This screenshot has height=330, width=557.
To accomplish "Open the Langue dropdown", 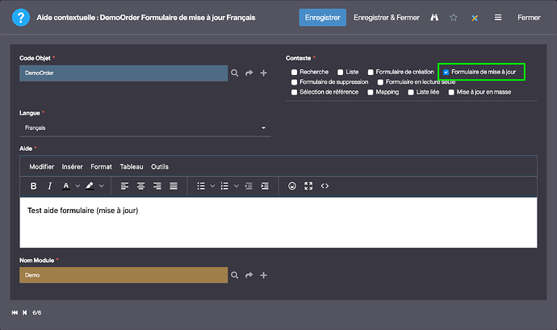I will [145, 128].
